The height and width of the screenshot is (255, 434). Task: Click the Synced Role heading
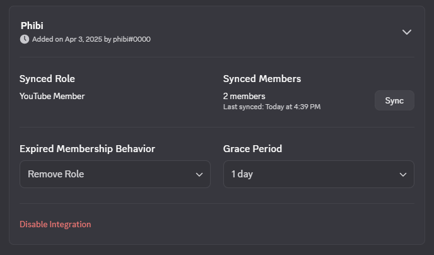pyautogui.click(x=47, y=79)
